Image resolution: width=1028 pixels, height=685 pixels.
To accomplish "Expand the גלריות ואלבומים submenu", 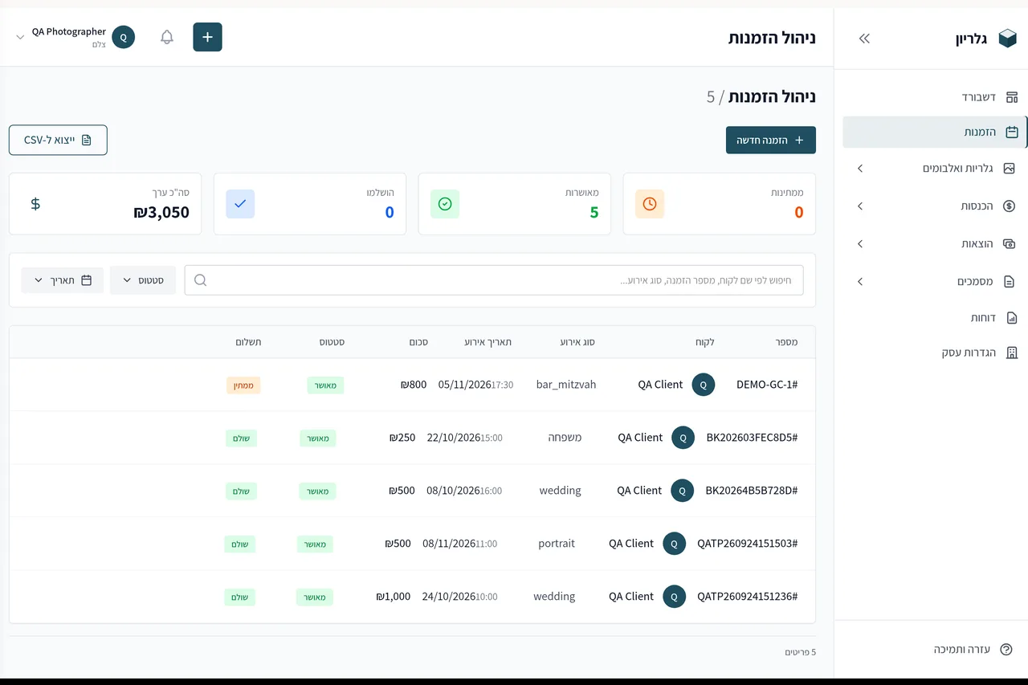I will tap(860, 169).
